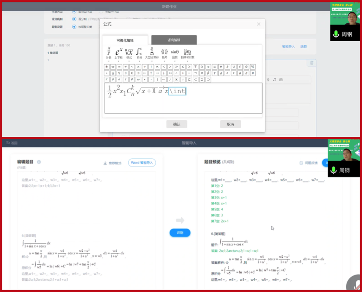Select the infinity symbol in symbol grid

click(x=113, y=67)
